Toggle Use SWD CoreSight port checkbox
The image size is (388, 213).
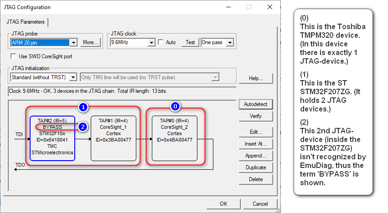(13, 56)
